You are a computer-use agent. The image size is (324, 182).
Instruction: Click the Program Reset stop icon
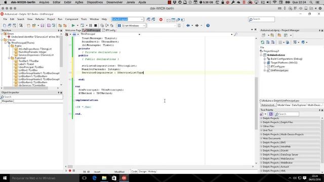(96, 26)
